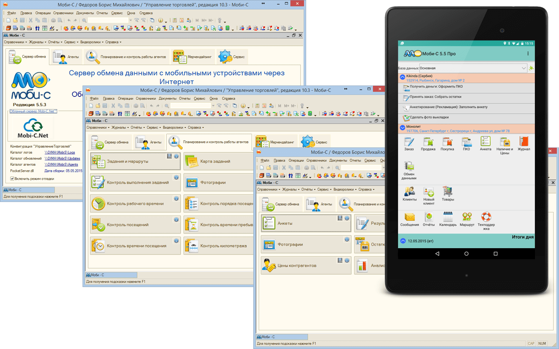Image resolution: width=559 pixels, height=349 pixels.
Task: Switch to Агенты tab in middle window
Action: pos(149,142)
